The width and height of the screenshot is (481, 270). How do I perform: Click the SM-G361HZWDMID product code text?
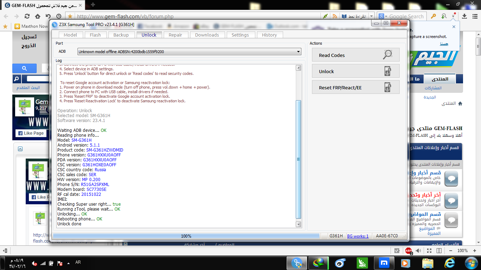(105, 150)
